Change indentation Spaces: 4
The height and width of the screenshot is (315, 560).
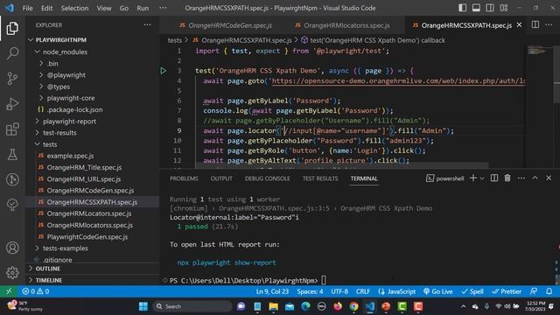pos(310,291)
